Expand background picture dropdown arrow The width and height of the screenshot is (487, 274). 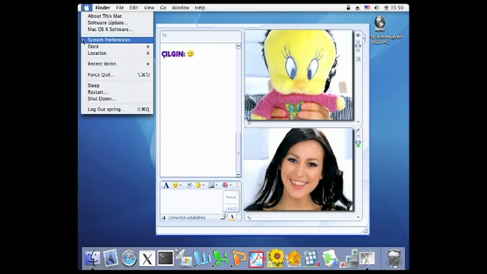point(216,186)
